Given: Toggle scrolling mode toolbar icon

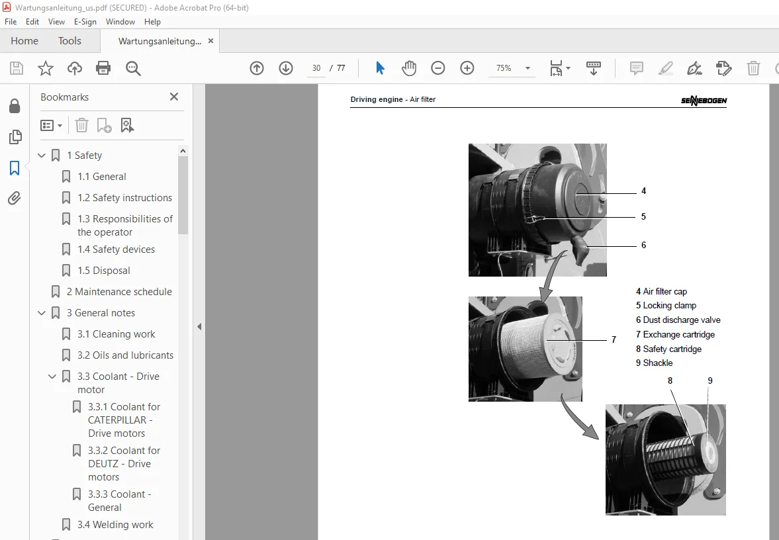Looking at the screenshot, I should 593,68.
